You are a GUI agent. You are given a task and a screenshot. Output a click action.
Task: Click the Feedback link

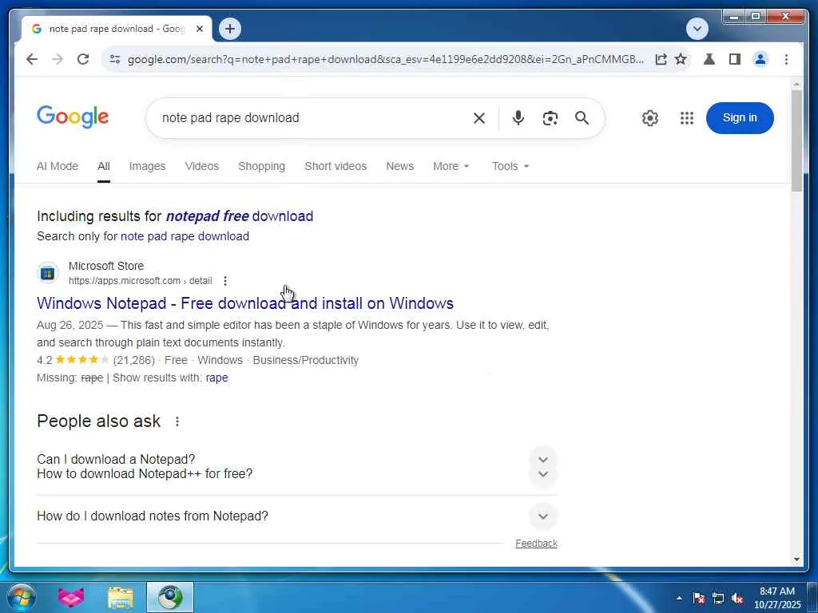point(536,544)
